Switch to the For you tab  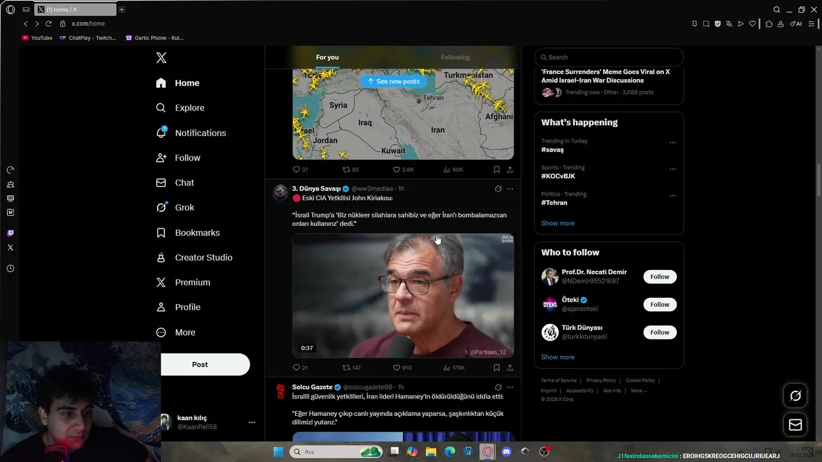327,57
